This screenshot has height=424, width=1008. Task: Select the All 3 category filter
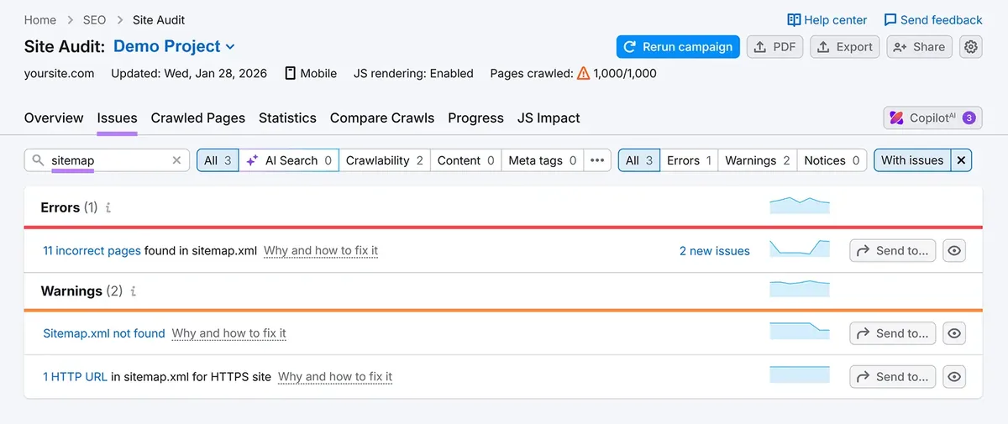(218, 160)
